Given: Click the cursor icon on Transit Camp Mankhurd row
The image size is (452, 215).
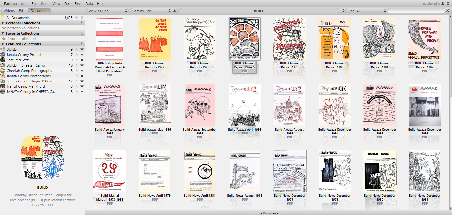Looking at the screenshot, I should pos(77,86).
